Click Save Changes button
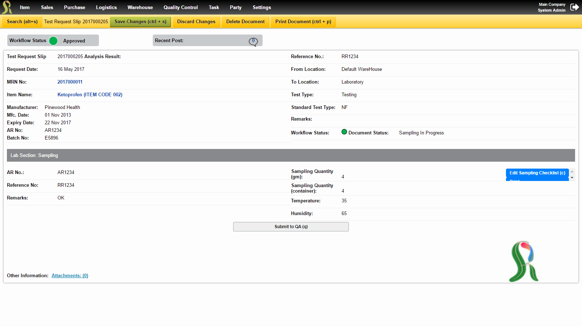Screen dimensions: 582x327 140,21
